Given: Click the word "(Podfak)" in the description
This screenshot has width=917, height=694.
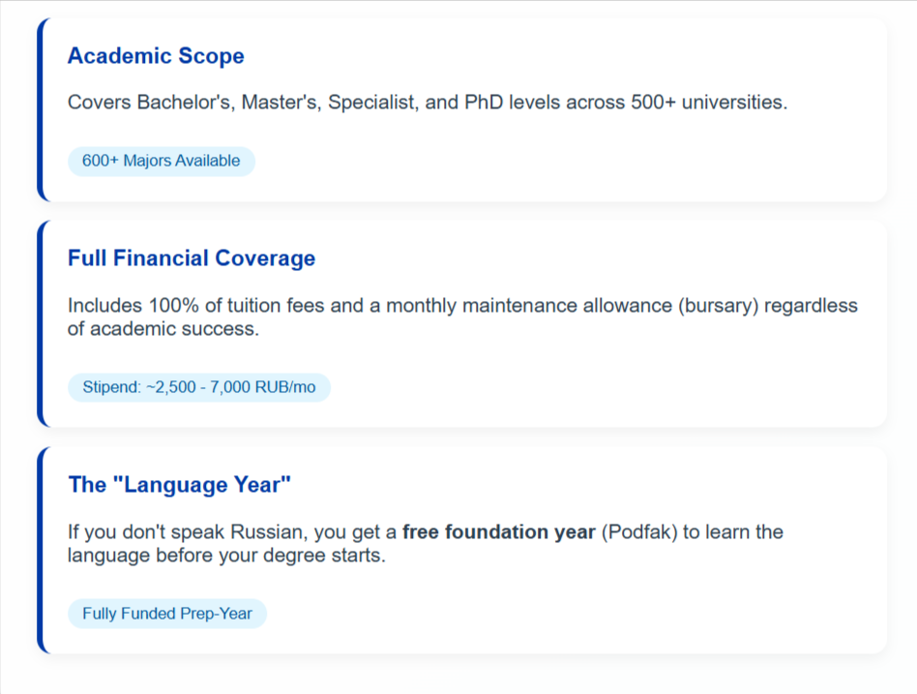Looking at the screenshot, I should 639,532.
